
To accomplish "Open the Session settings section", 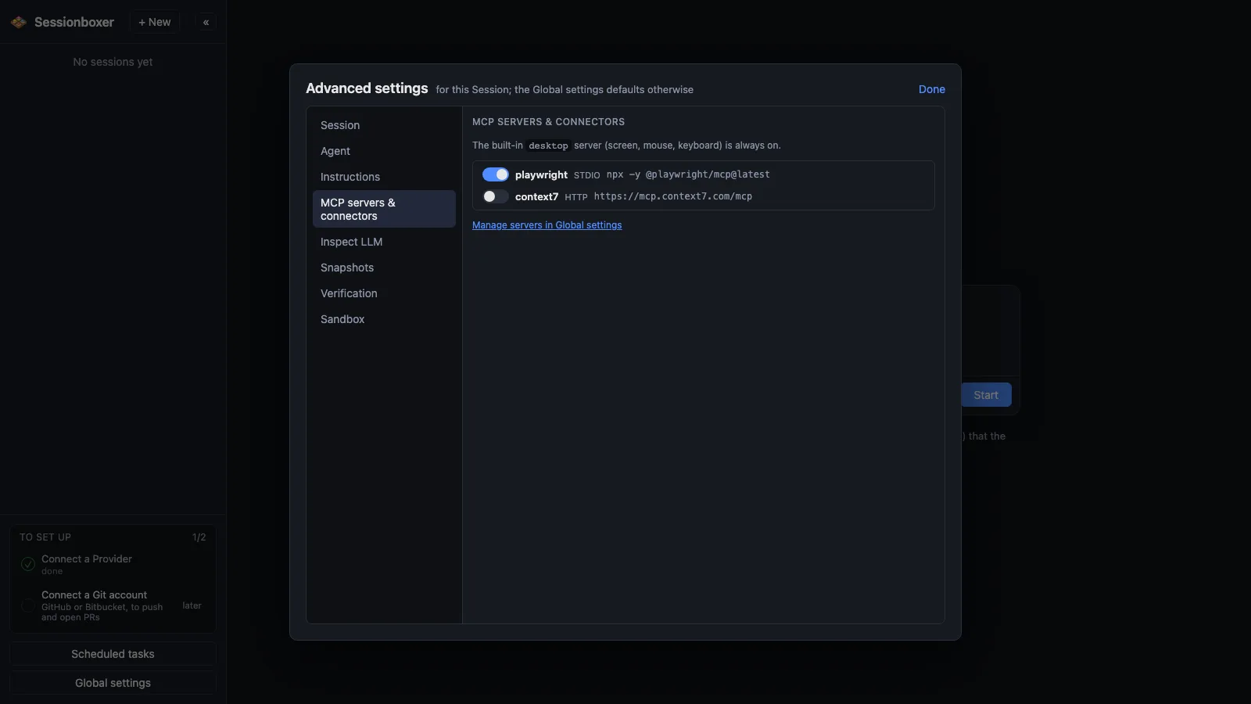I will point(384,125).
